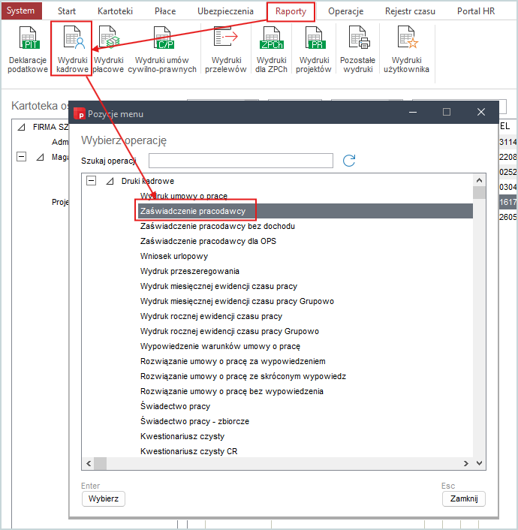
Task: Collapse the Druki kadrowe tree node
Action: tap(91, 181)
